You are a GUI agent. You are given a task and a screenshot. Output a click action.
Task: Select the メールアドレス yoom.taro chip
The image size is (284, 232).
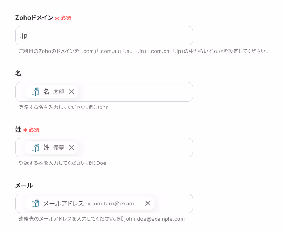click(x=90, y=203)
